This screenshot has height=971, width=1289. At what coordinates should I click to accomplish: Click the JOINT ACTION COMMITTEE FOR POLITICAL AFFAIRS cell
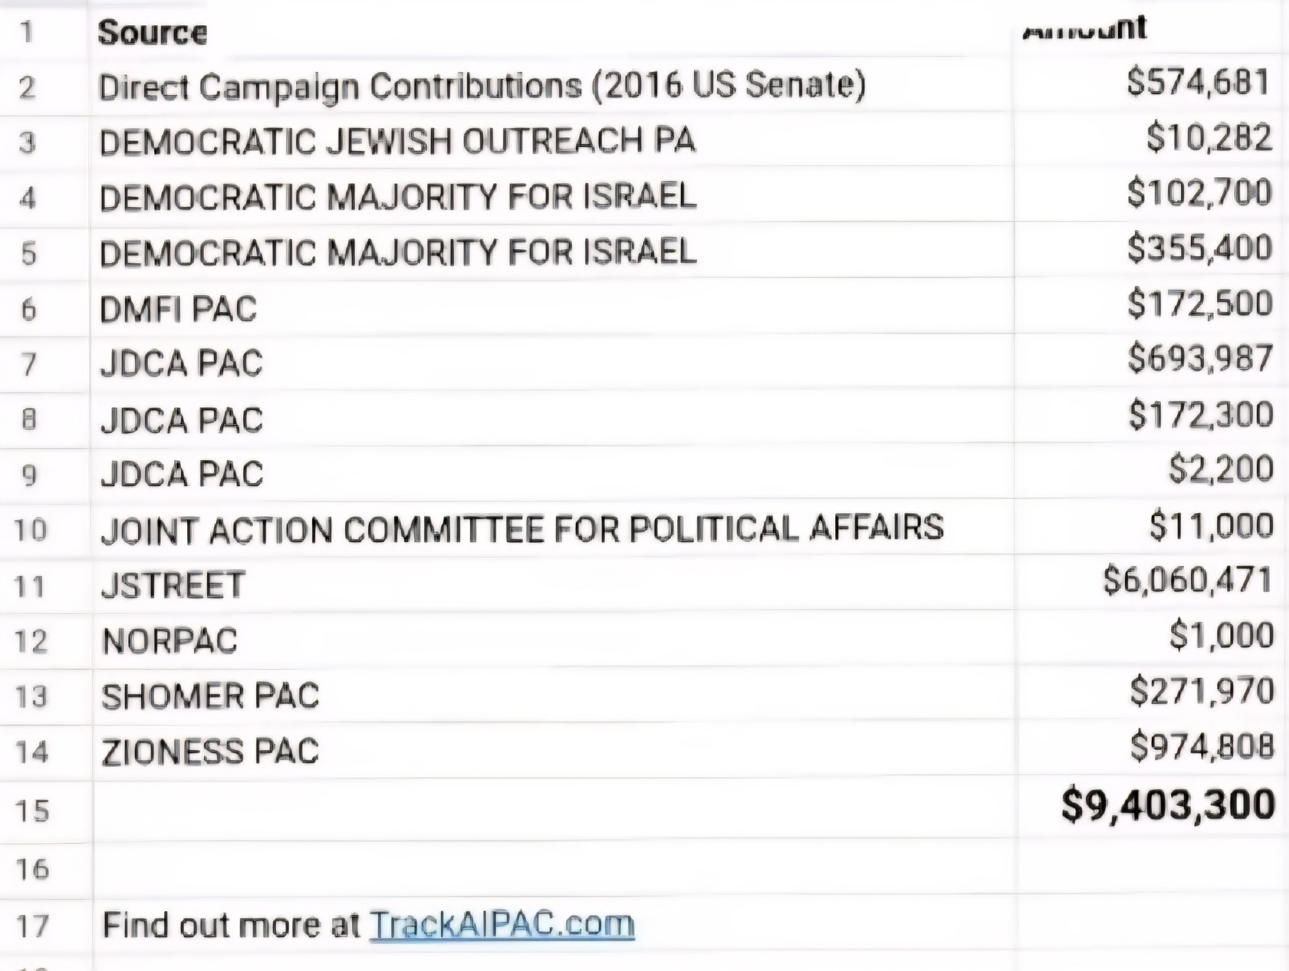coord(522,529)
